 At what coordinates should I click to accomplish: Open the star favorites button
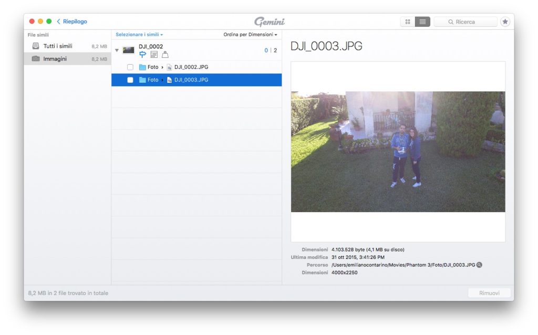505,22
